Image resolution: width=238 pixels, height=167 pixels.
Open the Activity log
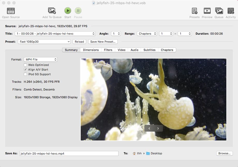(x=230, y=11)
